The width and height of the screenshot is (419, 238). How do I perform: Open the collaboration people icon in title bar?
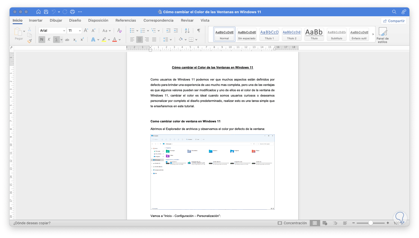[x=404, y=12]
